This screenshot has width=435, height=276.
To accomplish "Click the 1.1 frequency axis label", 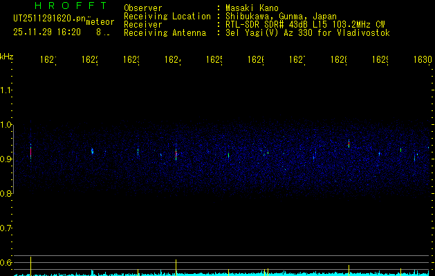I will point(6,90).
